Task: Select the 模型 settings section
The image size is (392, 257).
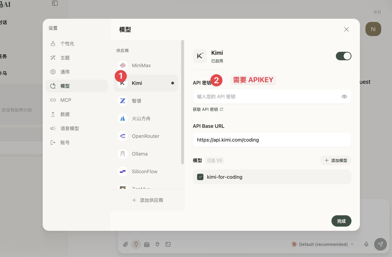Action: [x=77, y=86]
